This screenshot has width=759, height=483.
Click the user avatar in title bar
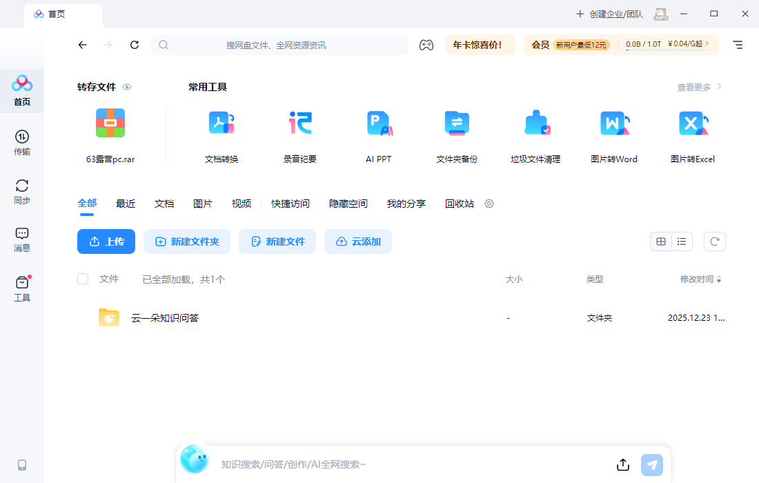coord(661,14)
